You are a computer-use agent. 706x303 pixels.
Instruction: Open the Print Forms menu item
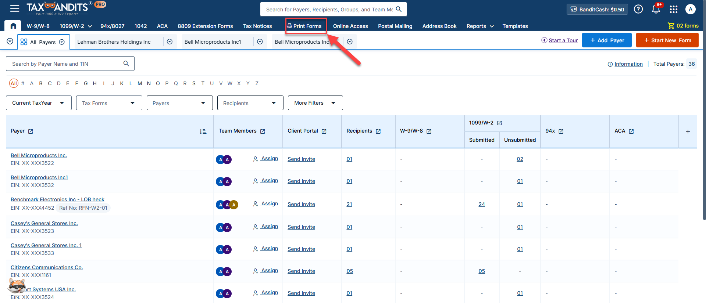(x=304, y=26)
